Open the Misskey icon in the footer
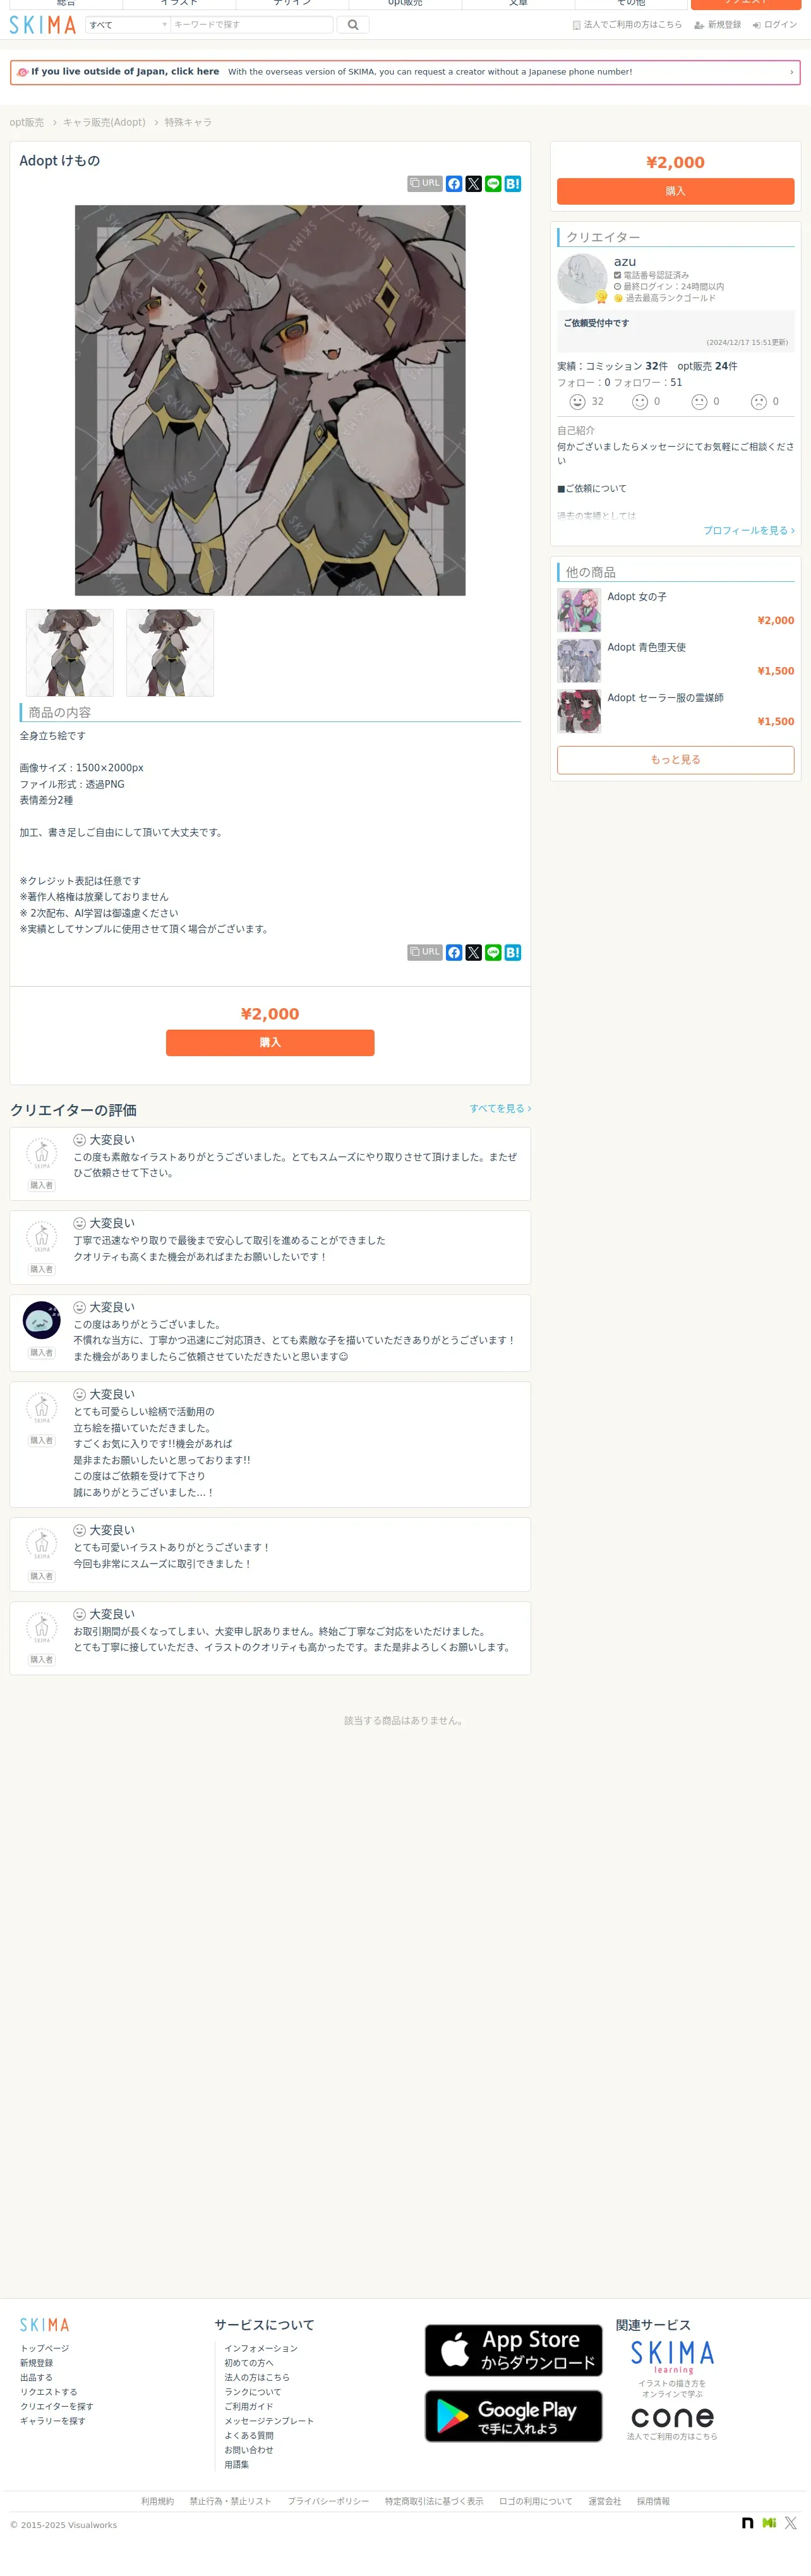This screenshot has width=811, height=2576. pos(769,2523)
